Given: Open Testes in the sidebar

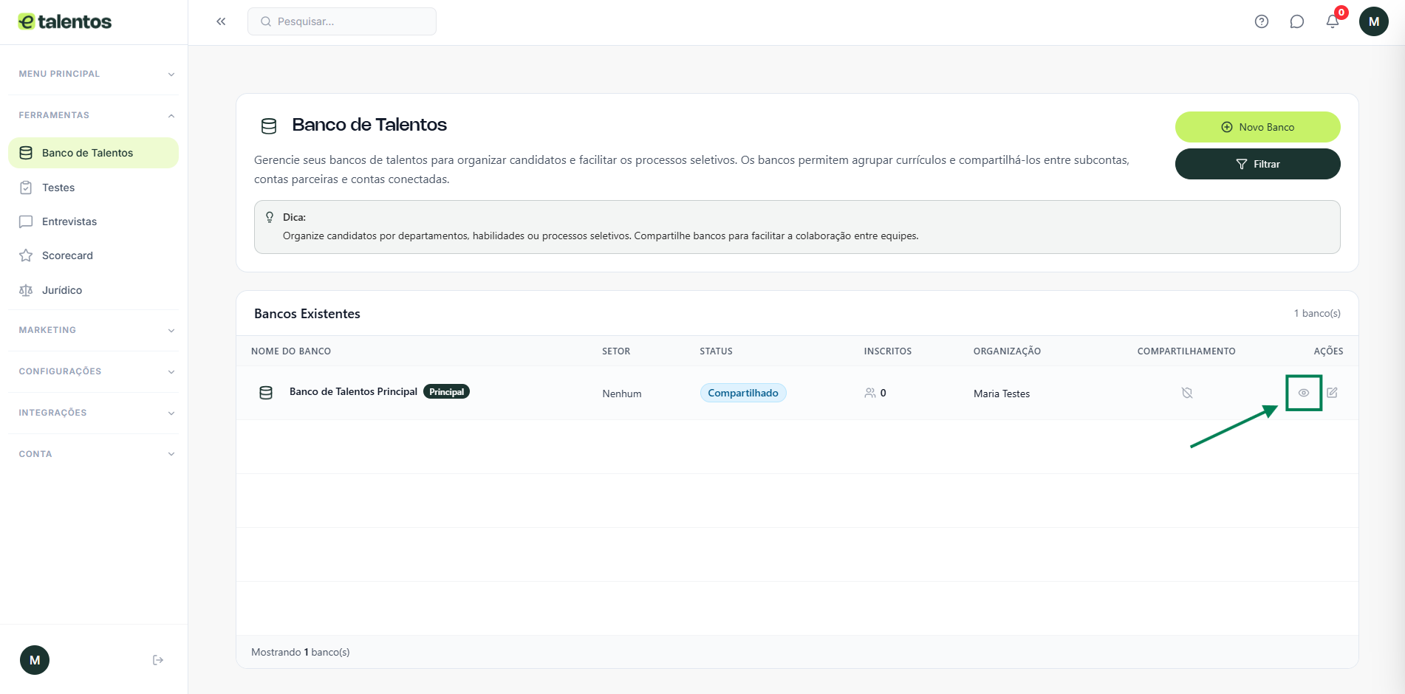Looking at the screenshot, I should 58,188.
